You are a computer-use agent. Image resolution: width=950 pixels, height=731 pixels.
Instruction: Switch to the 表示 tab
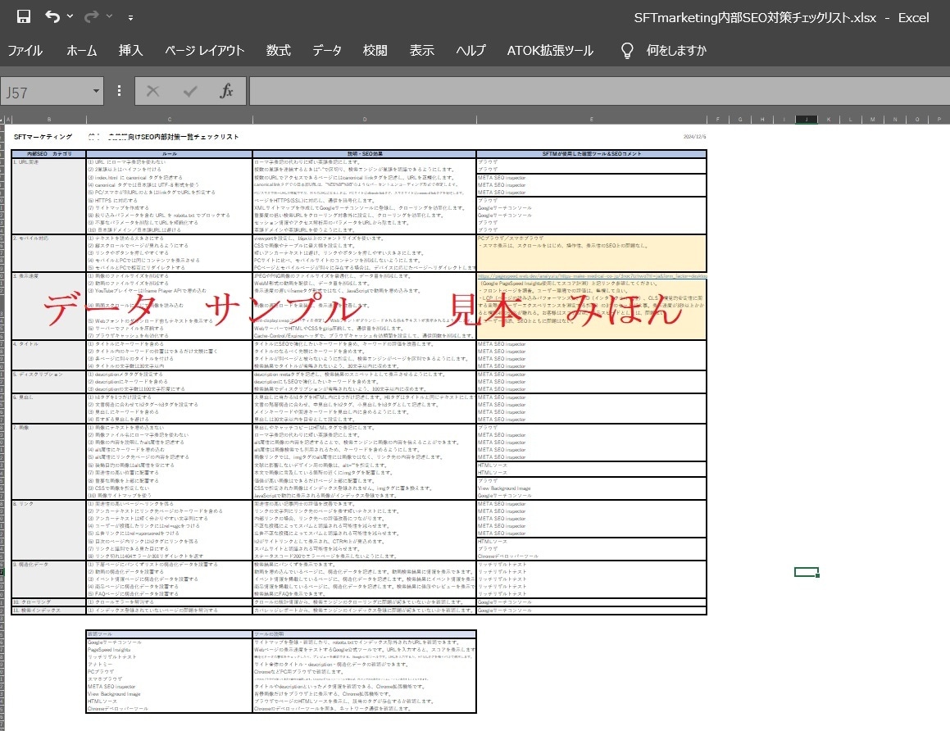(421, 50)
